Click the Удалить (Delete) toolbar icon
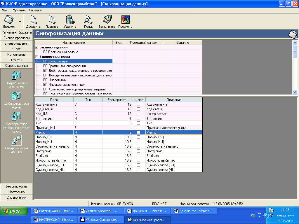 coord(70,20)
